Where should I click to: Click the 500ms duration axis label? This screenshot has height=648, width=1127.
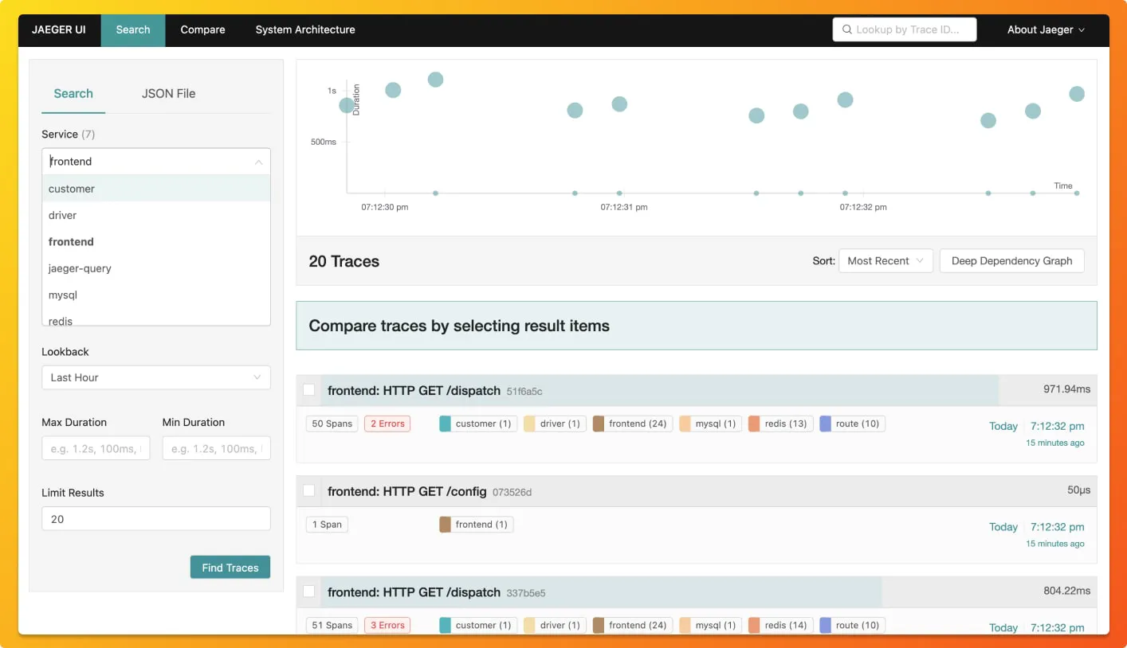(x=324, y=142)
